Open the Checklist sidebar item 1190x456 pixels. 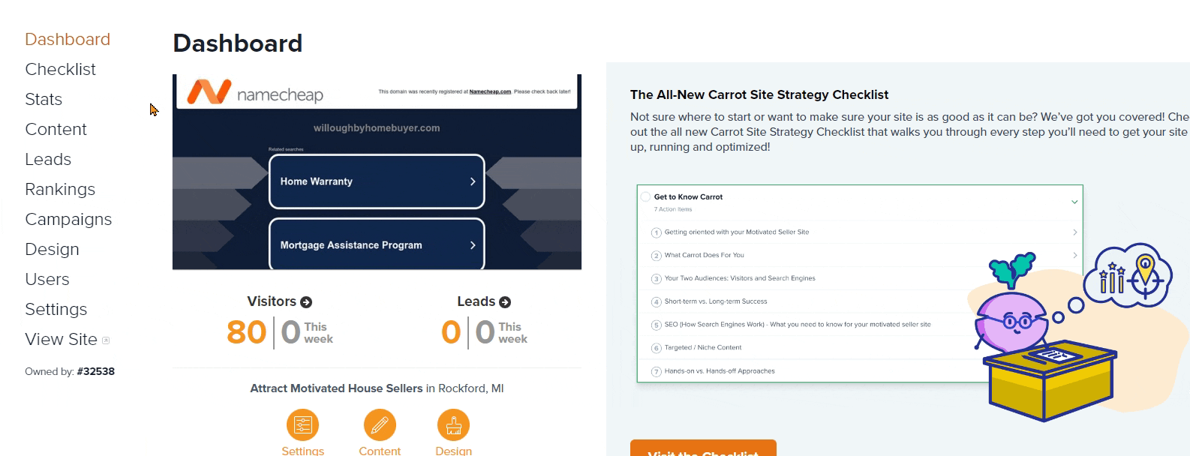60,69
